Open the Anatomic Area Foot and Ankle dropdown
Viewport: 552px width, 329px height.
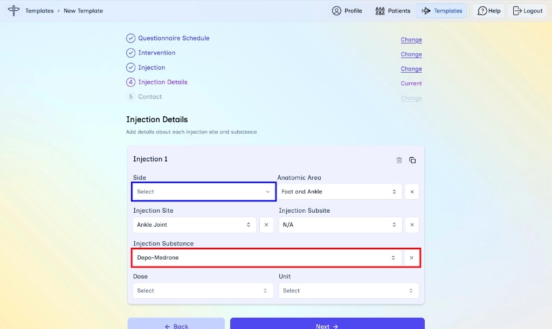[340, 192]
